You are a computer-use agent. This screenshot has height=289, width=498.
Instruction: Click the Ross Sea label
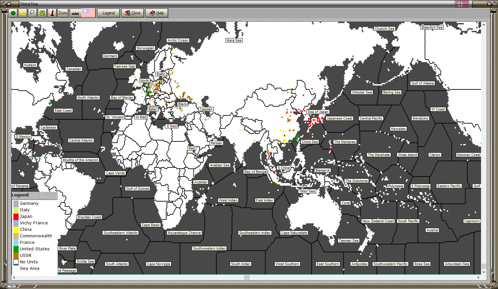coord(422,264)
